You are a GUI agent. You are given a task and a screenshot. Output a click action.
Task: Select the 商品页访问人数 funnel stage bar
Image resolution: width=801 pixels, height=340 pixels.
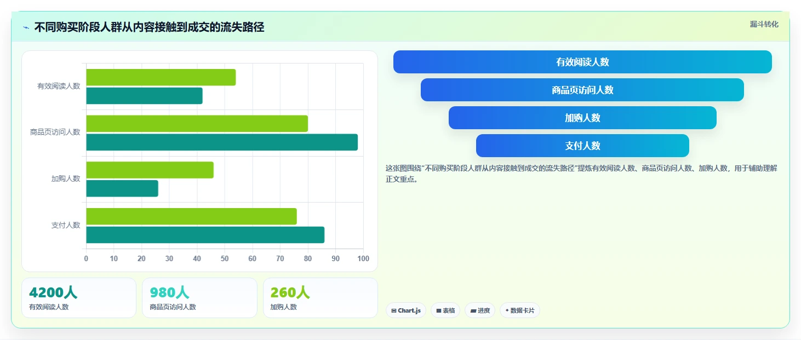coord(582,90)
